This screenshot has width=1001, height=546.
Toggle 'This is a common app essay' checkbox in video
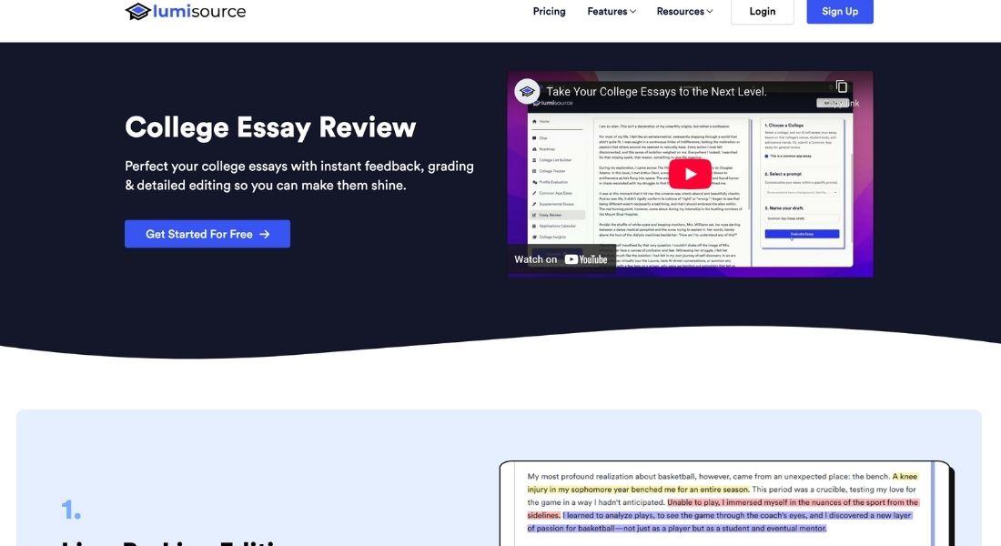(767, 156)
